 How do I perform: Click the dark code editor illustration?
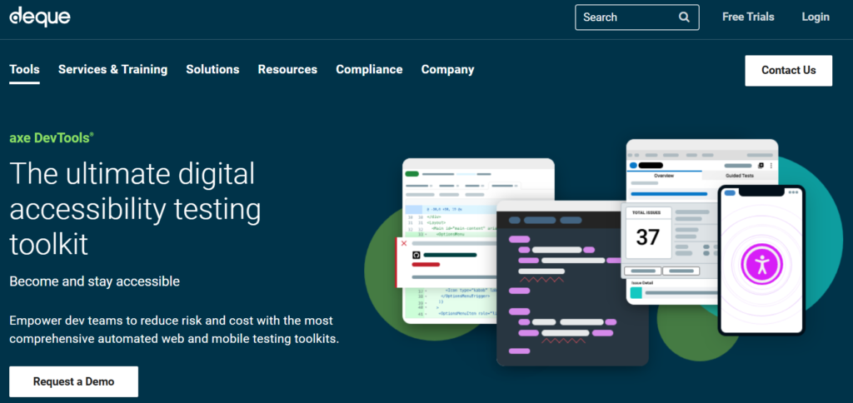pyautogui.click(x=572, y=283)
